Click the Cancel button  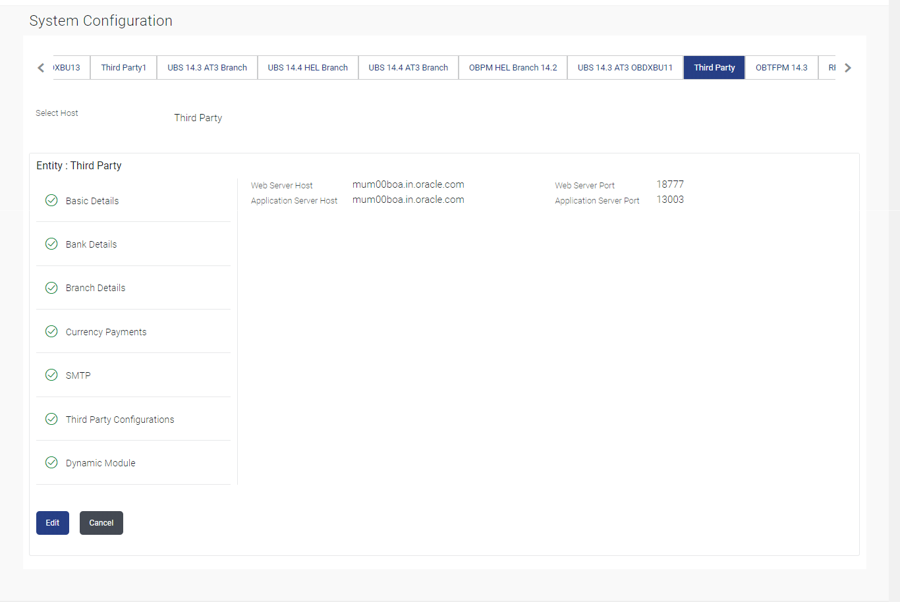(x=101, y=523)
